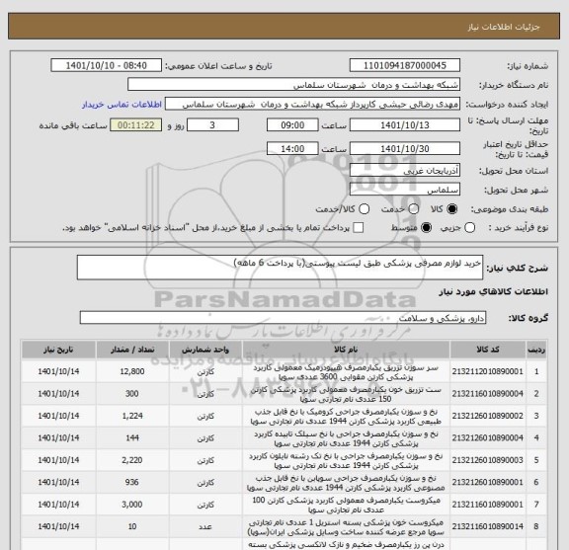Select product code 2132116010890001
The width and height of the screenshot is (569, 550).
click(x=487, y=505)
